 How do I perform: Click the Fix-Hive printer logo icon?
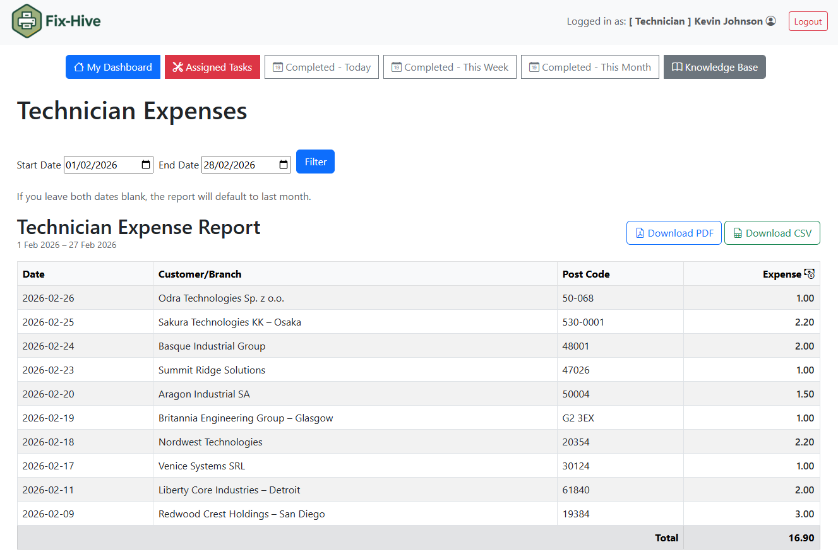pos(27,21)
